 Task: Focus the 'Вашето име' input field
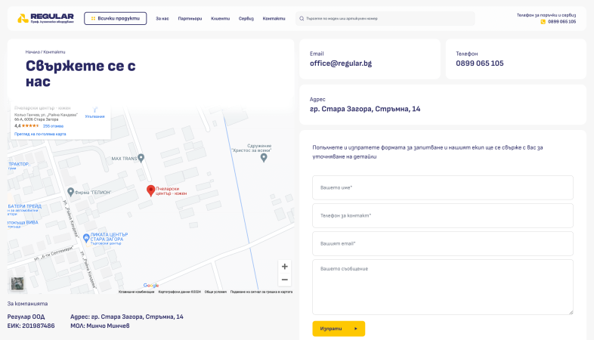(442, 187)
